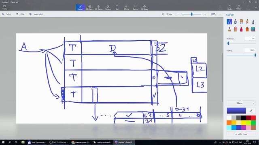The image size is (259, 145).
Task: Toggle the 3D view
Action: (167, 14)
